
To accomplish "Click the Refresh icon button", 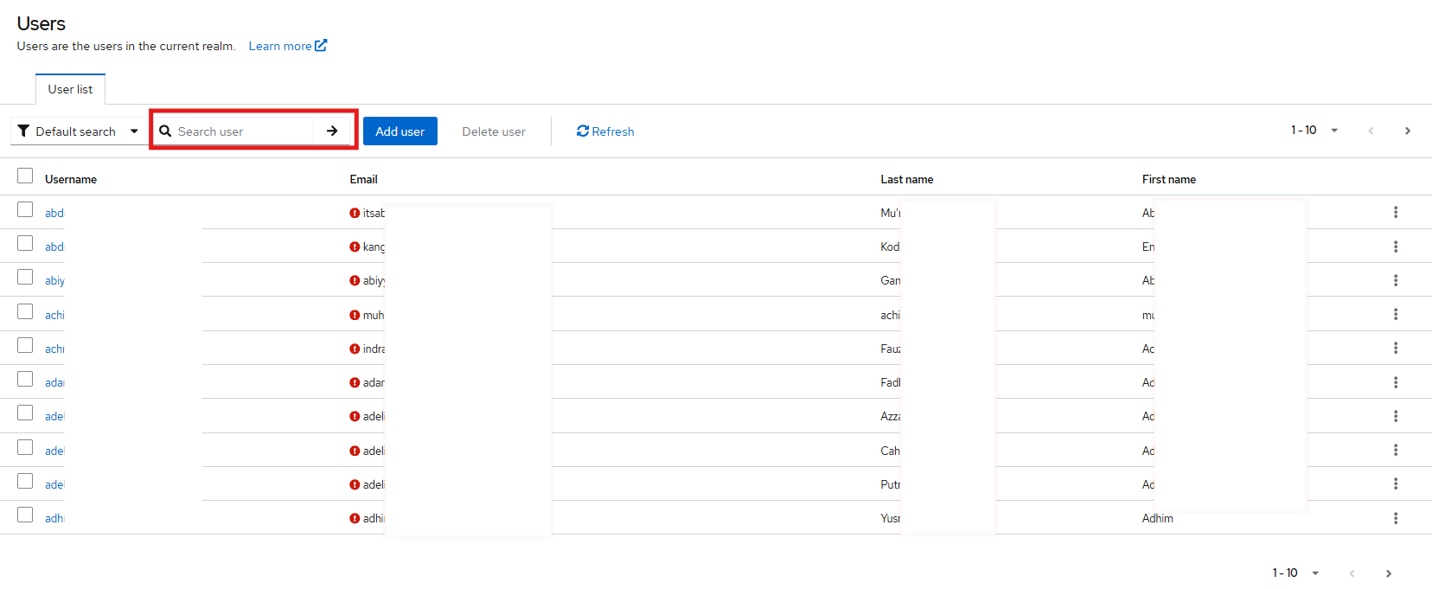I will tap(583, 131).
